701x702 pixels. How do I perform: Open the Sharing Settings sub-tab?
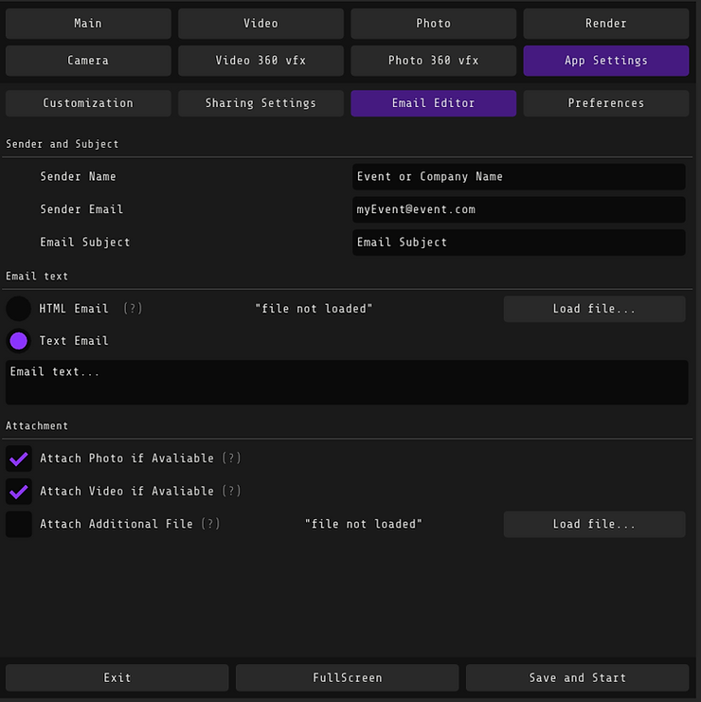click(261, 103)
